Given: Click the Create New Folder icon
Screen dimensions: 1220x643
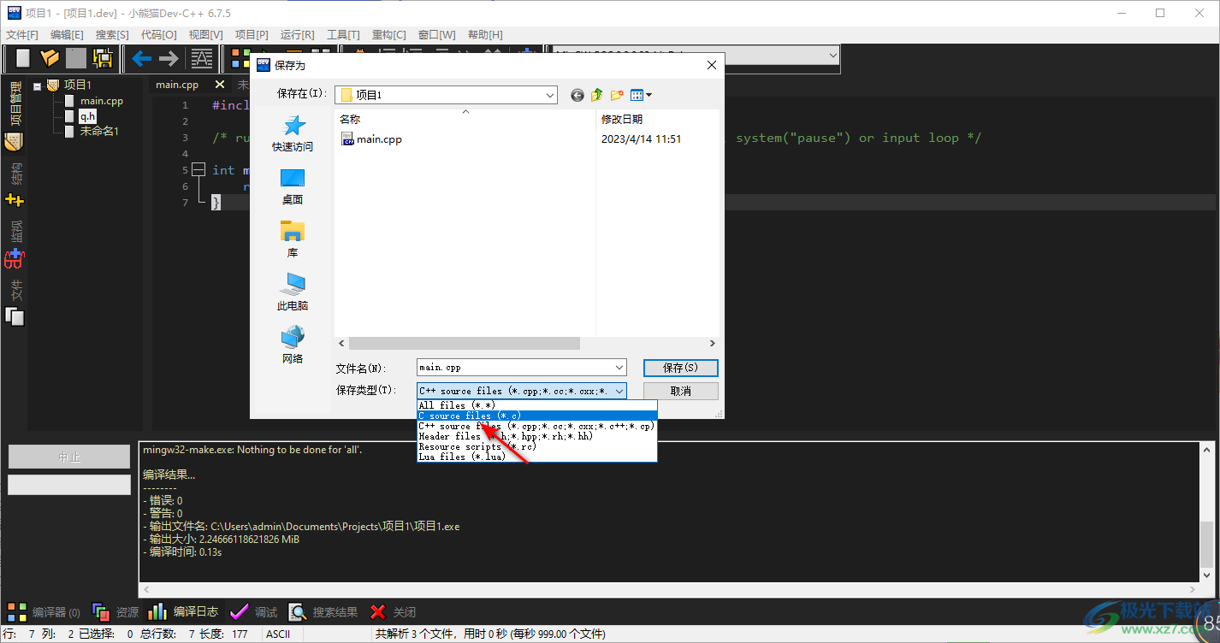Looking at the screenshot, I should (x=617, y=95).
